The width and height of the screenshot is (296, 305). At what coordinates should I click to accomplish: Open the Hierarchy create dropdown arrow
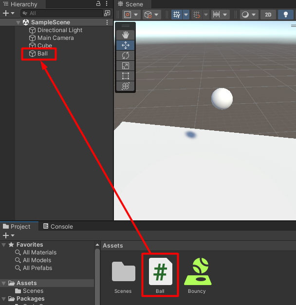pos(13,13)
